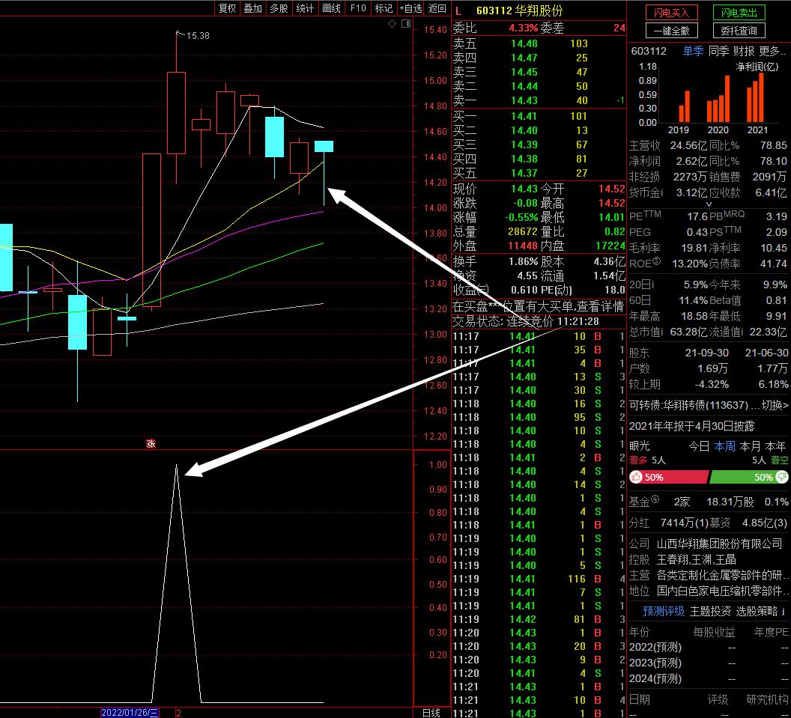Image resolution: width=791 pixels, height=718 pixels.
Task: Click the 卖一 ask price 14.43
Action: (524, 100)
